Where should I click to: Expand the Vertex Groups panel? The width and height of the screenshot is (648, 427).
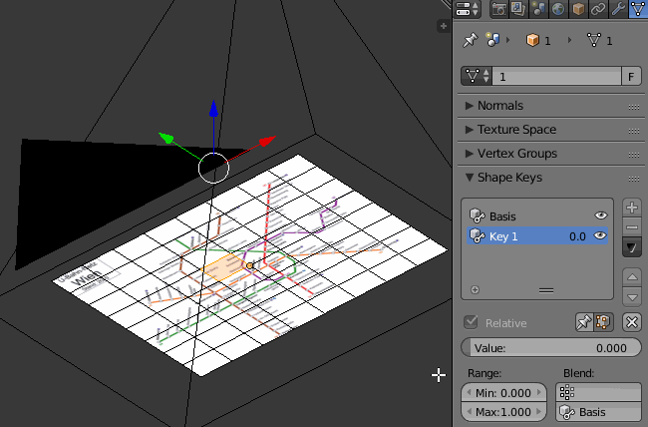click(517, 154)
